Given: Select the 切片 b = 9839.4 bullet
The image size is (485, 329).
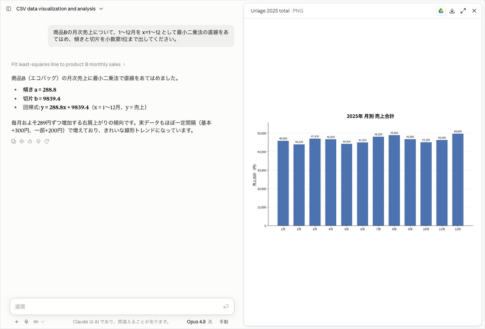Looking at the screenshot, I should [x=42, y=99].
